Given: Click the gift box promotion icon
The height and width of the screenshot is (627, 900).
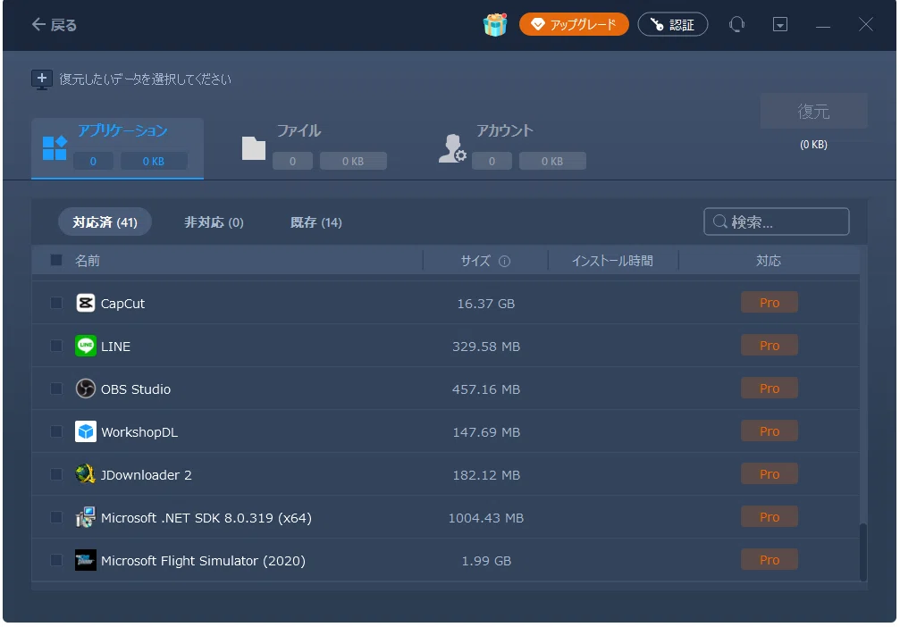Looking at the screenshot, I should (495, 25).
